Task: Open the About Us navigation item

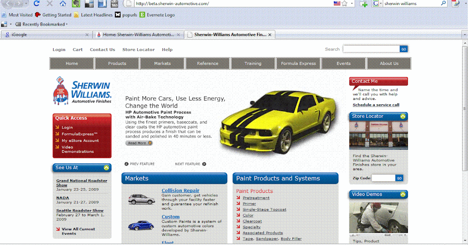Action: click(x=389, y=63)
